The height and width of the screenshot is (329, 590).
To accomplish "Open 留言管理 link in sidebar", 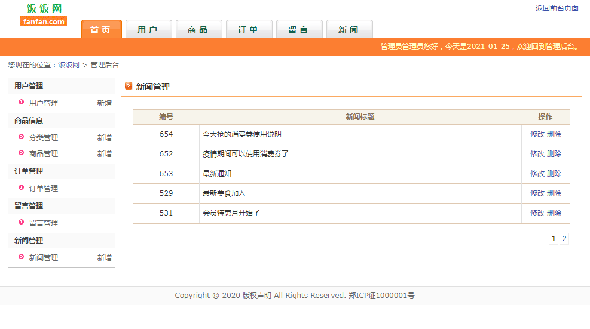I will pos(44,223).
